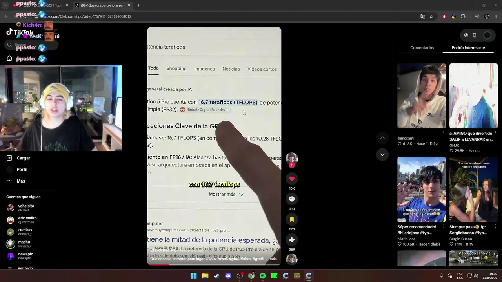Click the video progress bar
This screenshot has width=502, height=282.
pyautogui.click(x=214, y=264)
